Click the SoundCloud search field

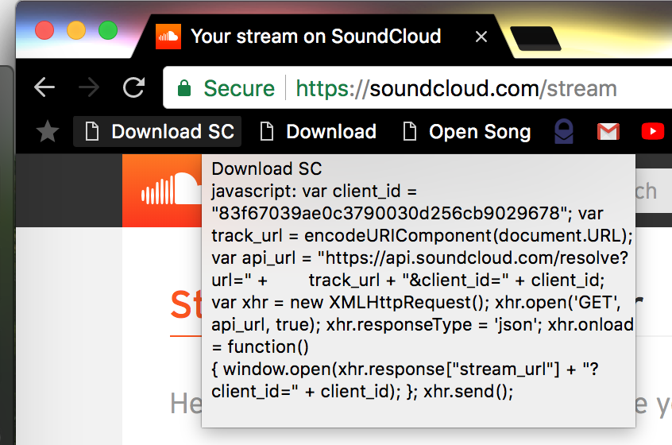650,191
